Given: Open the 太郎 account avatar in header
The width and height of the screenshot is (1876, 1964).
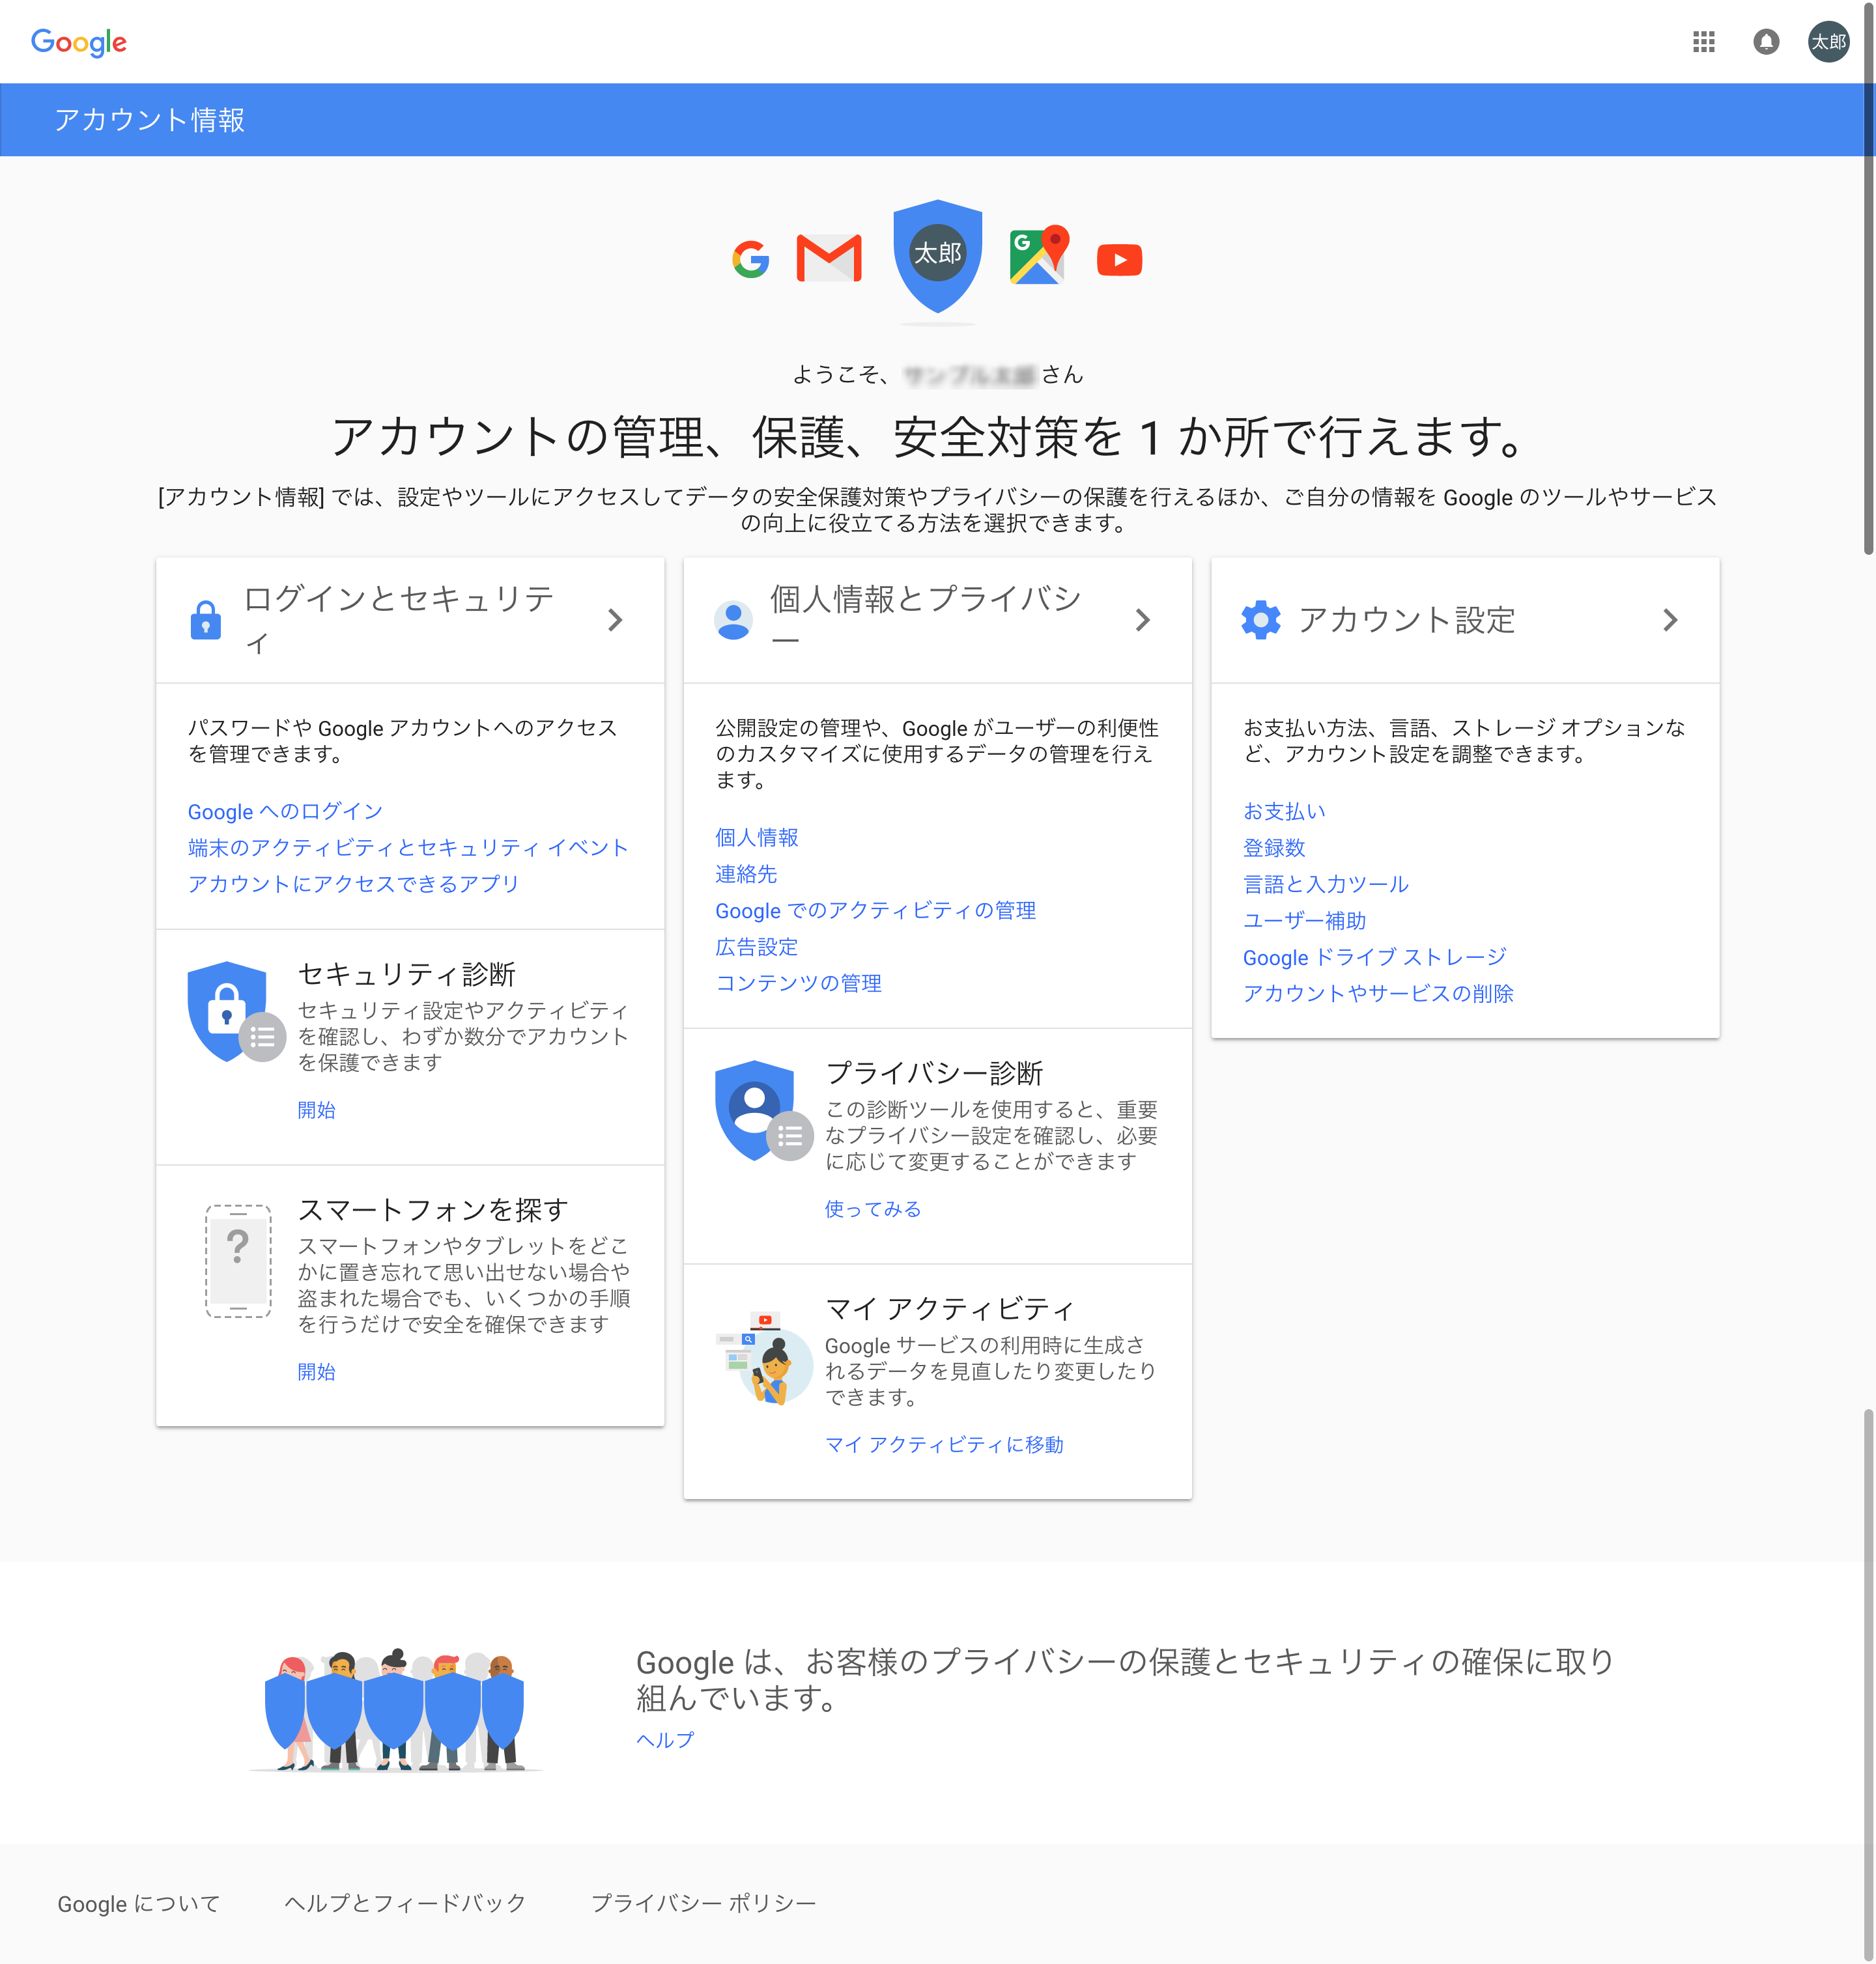Looking at the screenshot, I should [1828, 42].
